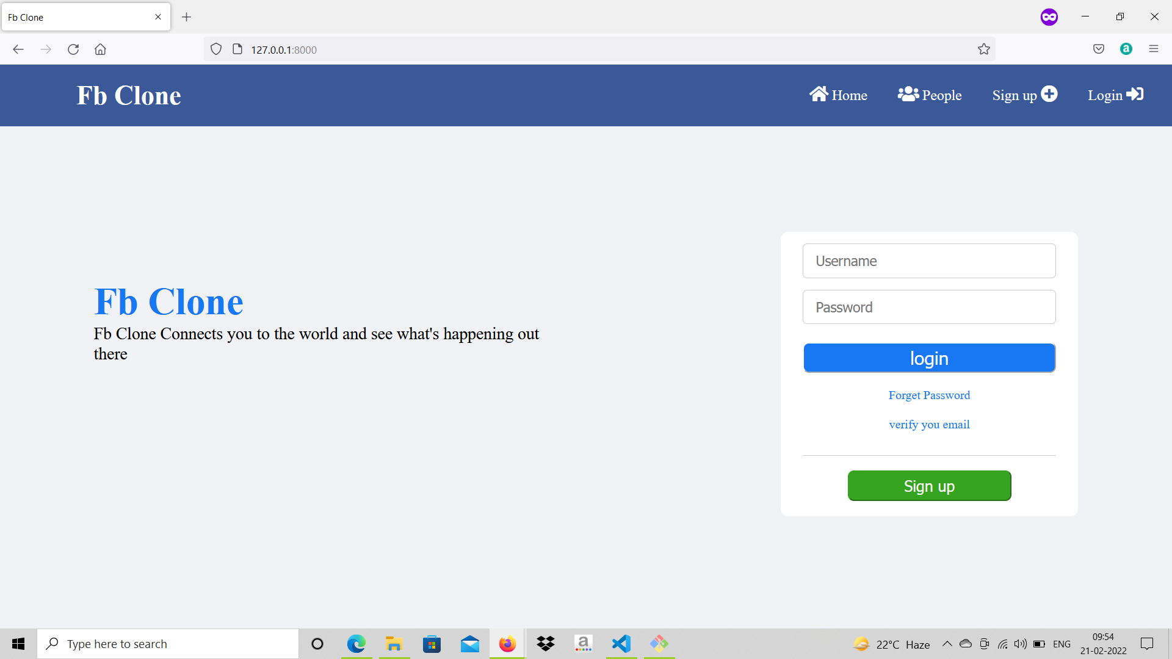Open Cortana circle on the taskbar
1172x659 pixels.
tap(317, 644)
